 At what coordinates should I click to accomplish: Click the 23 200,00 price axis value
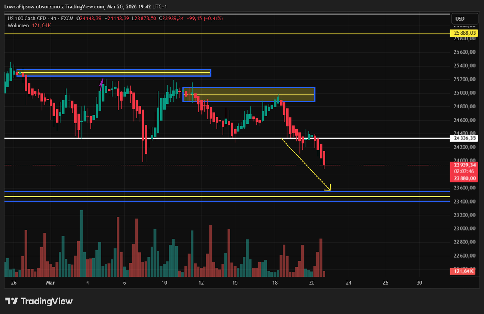[x=464, y=215]
